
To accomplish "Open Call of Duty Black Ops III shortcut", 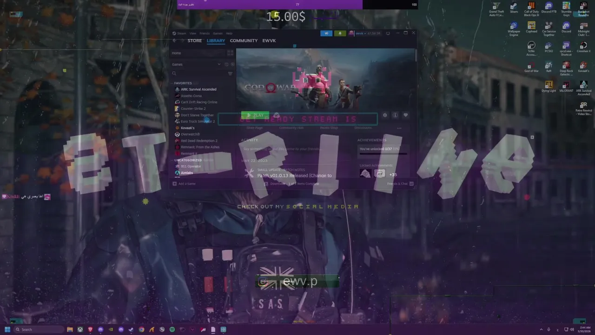I will [531, 9].
